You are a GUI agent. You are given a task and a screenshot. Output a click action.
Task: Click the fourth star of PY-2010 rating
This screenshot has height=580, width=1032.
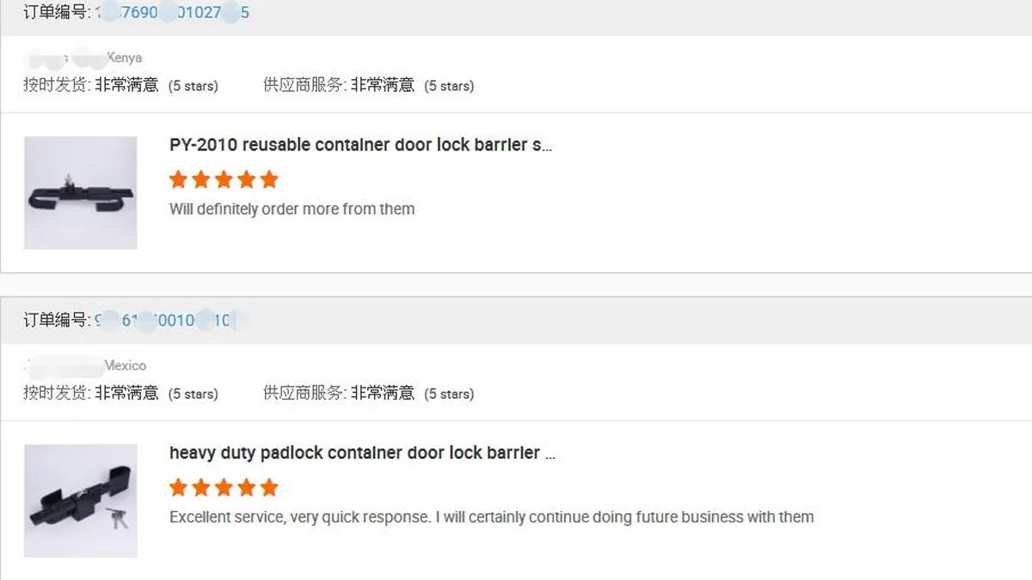tap(247, 180)
